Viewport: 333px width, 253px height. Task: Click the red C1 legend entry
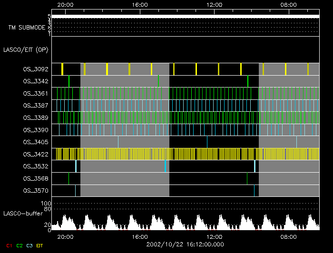(x=9, y=245)
